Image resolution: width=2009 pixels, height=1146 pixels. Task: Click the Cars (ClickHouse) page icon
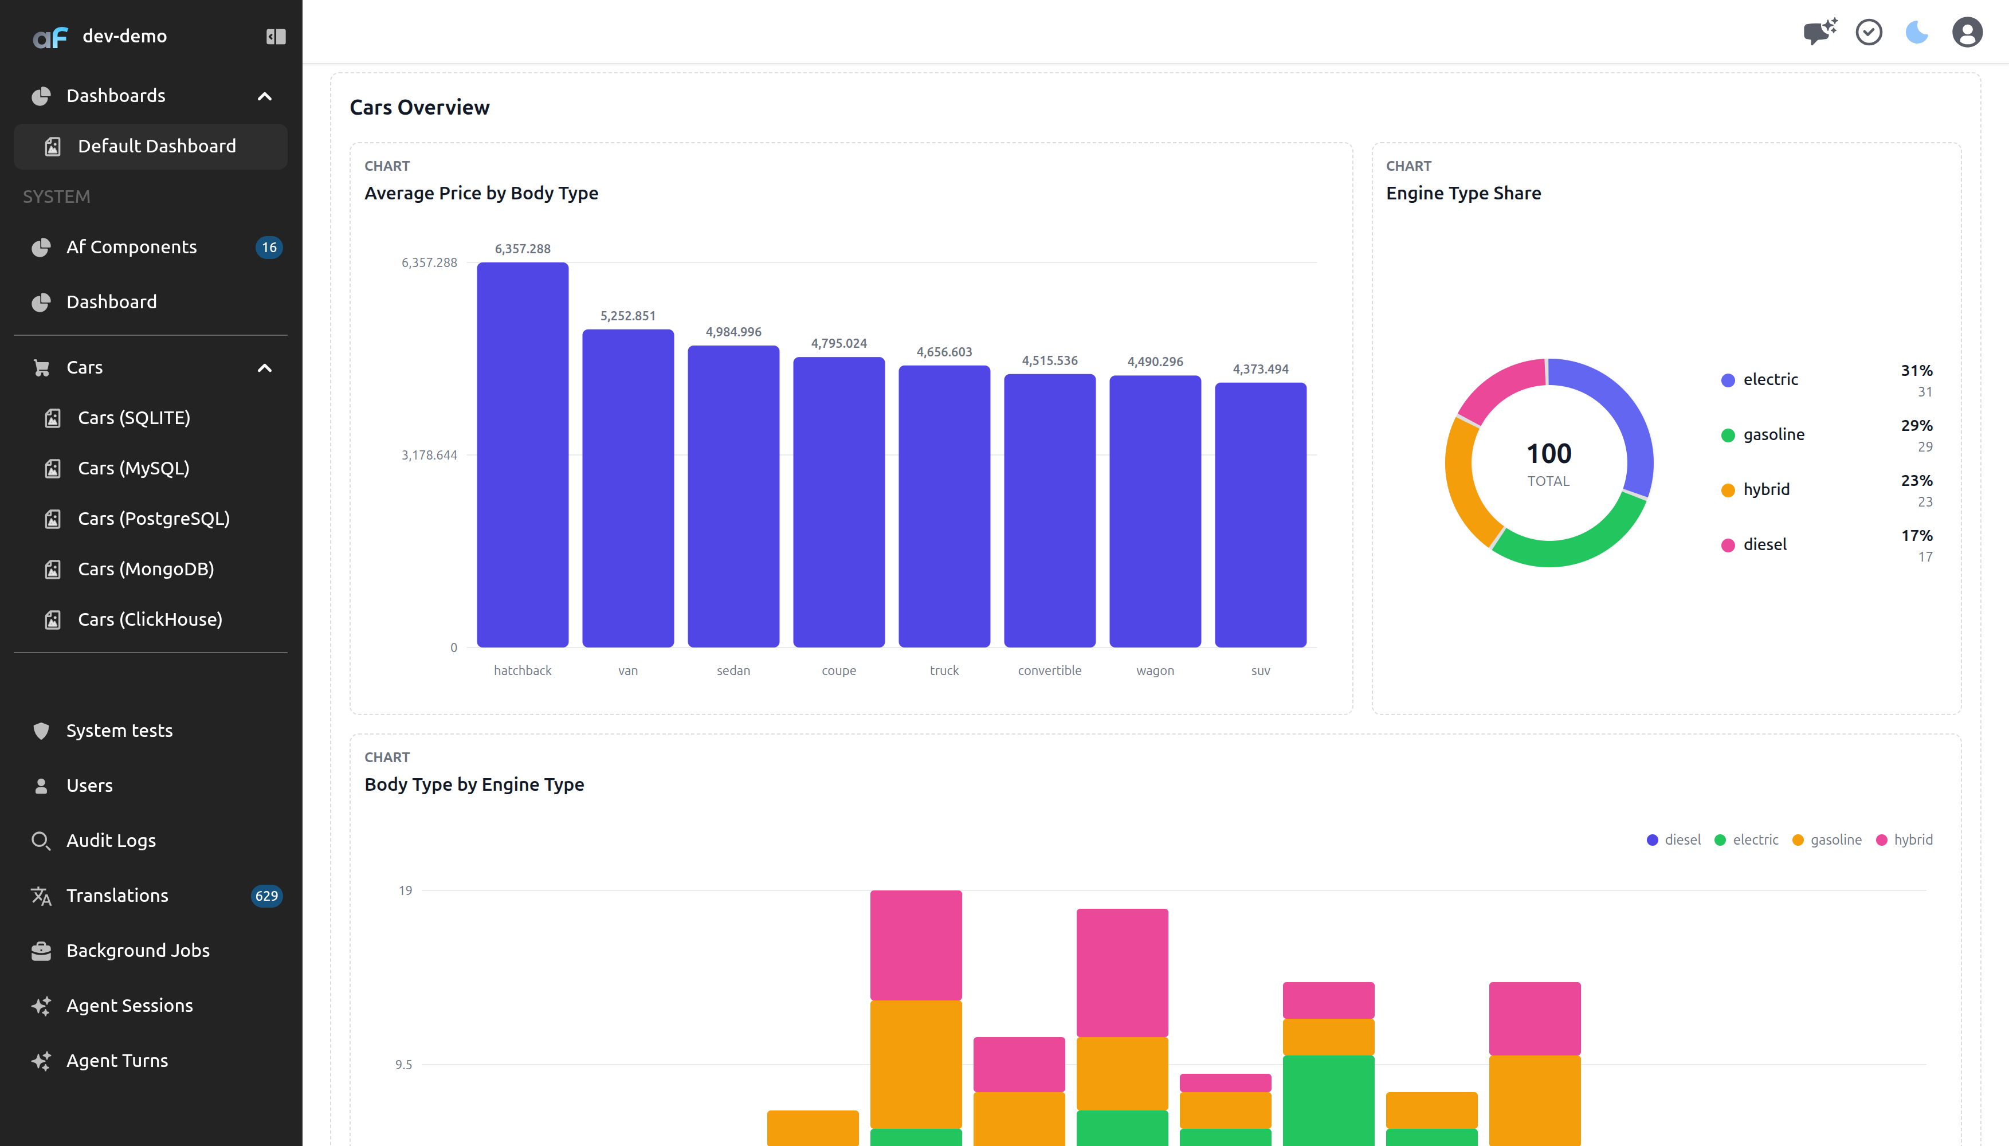[x=53, y=619]
